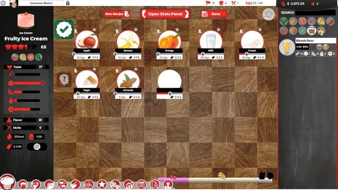This screenshot has width=338, height=190.
Task: Open the city buildings panel
Action: [115, 185]
